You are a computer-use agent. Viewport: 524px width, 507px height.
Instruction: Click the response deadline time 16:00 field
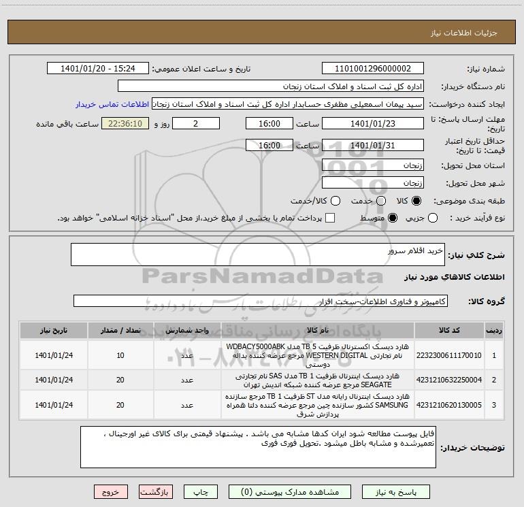coord(269,123)
